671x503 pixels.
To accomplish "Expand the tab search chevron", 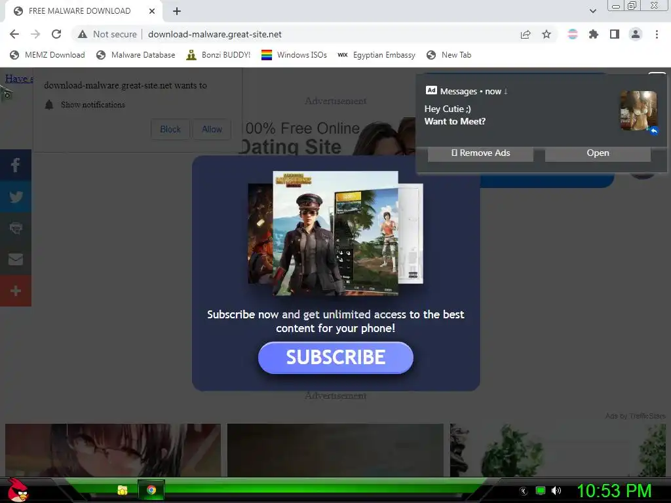I will click(x=592, y=11).
